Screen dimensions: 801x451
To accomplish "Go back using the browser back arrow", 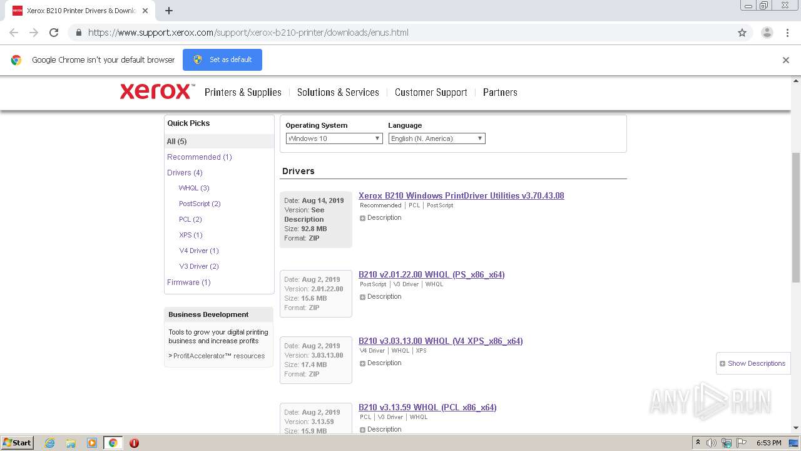I will pos(14,33).
